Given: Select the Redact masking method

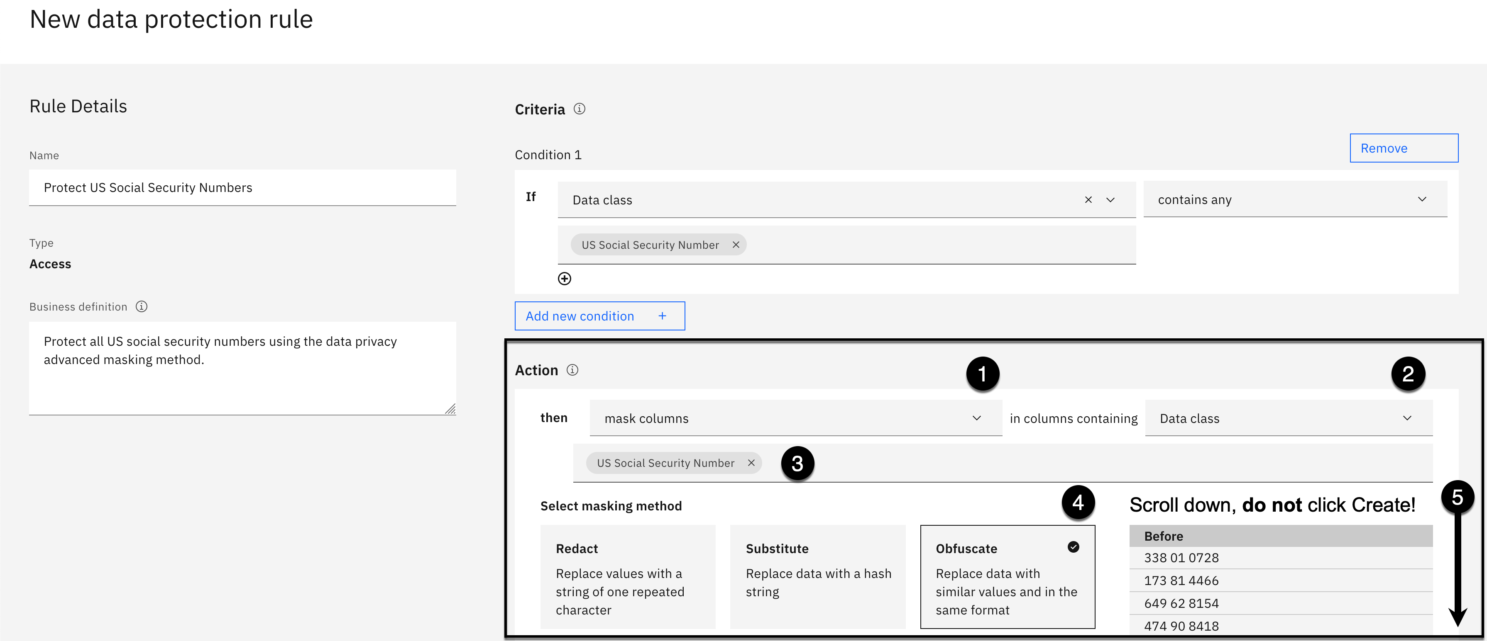Looking at the screenshot, I should [x=628, y=576].
